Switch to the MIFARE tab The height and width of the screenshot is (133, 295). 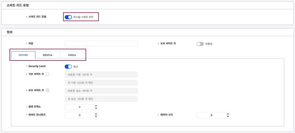[x=23, y=55]
